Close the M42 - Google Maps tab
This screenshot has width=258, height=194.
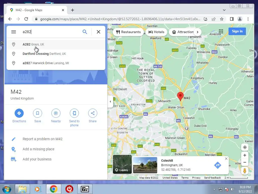[63, 10]
